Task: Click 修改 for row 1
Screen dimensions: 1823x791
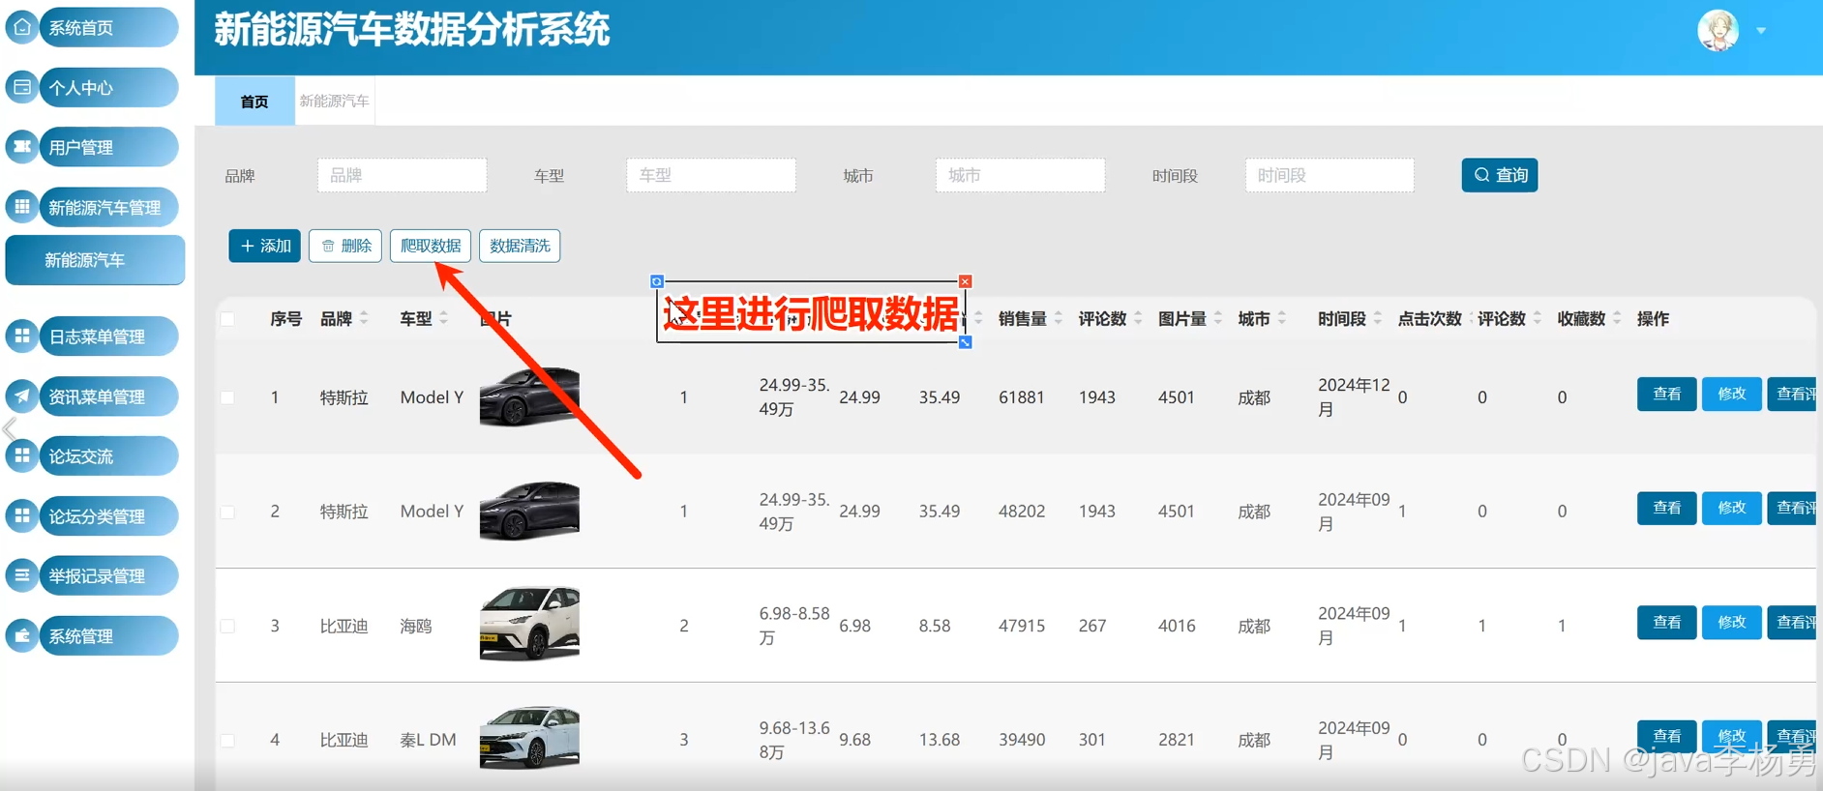Action: click(x=1731, y=394)
